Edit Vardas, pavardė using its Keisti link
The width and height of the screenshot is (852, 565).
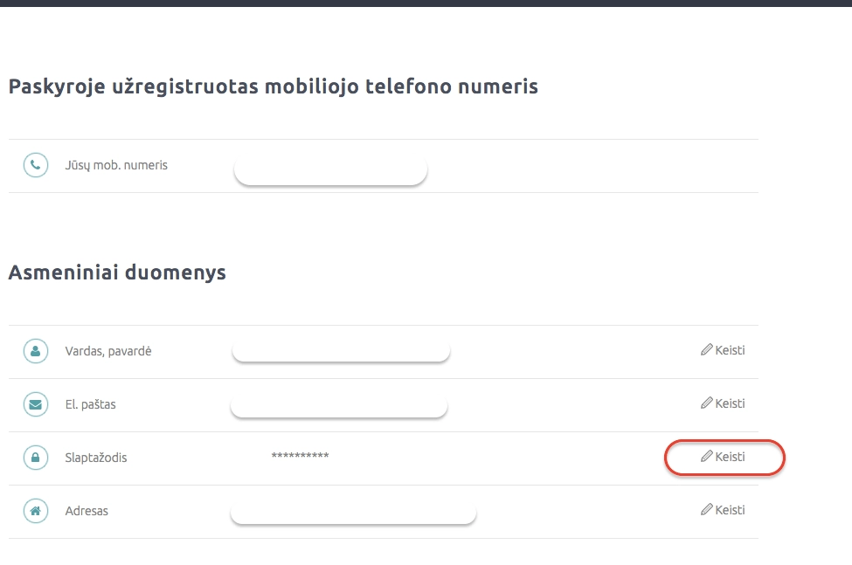724,350
